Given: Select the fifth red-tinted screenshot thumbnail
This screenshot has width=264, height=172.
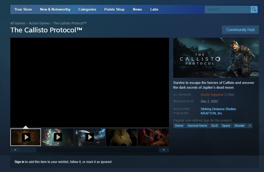Looking at the screenshot, I should pyautogui.click(x=153, y=137).
